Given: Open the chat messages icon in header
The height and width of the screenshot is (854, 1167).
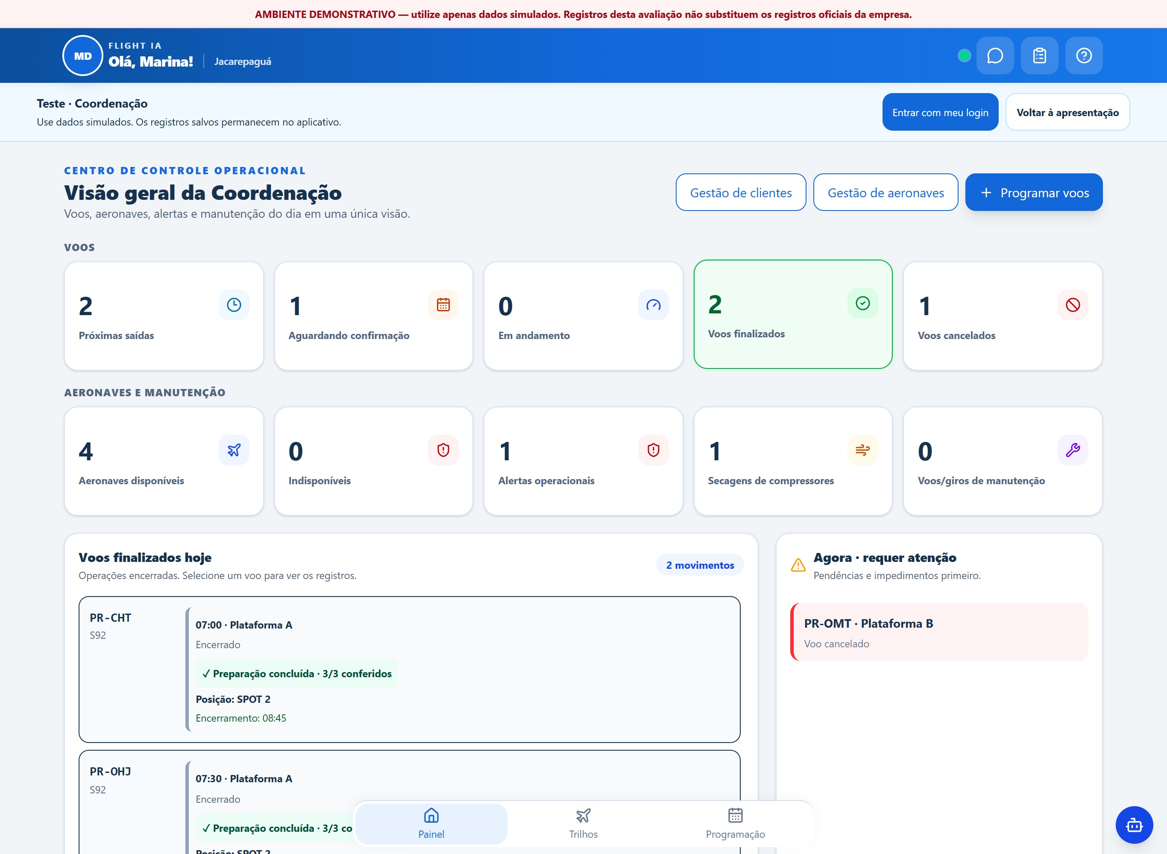Looking at the screenshot, I should (995, 56).
